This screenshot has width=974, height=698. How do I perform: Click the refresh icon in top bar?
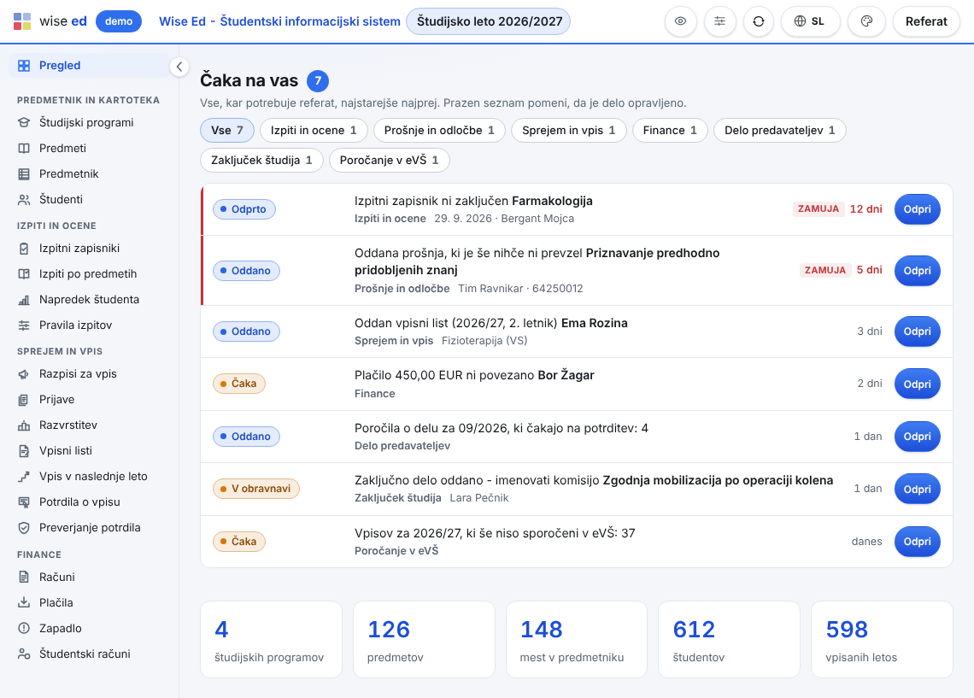(x=759, y=21)
